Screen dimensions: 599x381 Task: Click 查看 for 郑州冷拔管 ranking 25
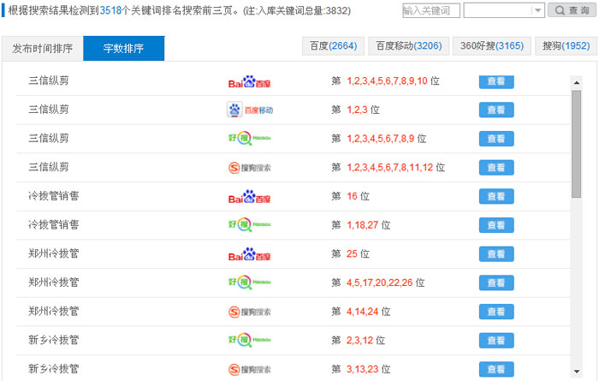tap(496, 254)
